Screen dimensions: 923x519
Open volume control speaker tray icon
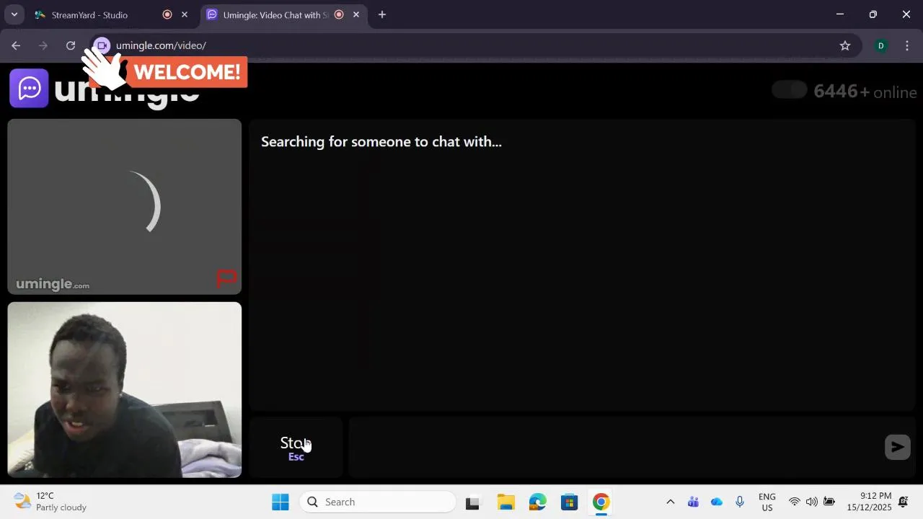coord(812,502)
